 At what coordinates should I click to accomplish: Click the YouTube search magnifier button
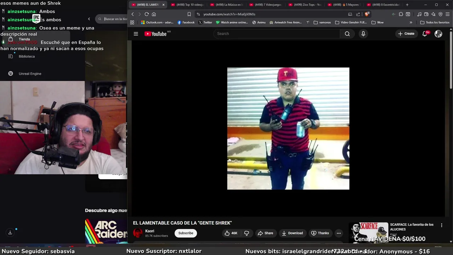(347, 34)
